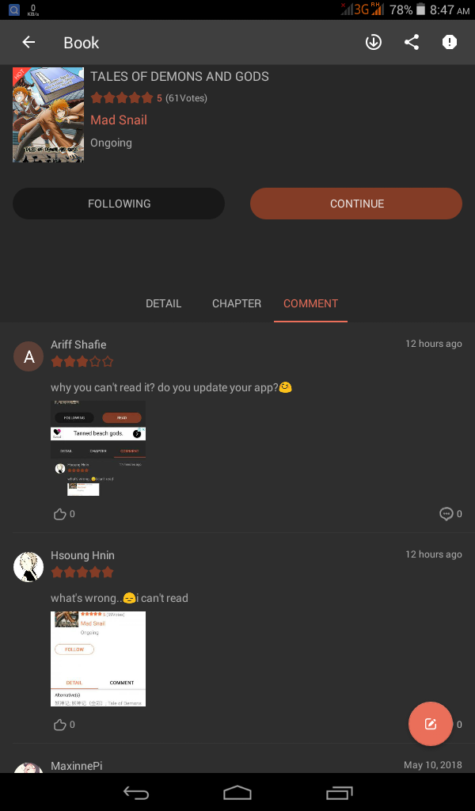Tap Ariff Shafie's avatar circle
Image resolution: width=475 pixels, height=811 pixels.
click(x=28, y=356)
